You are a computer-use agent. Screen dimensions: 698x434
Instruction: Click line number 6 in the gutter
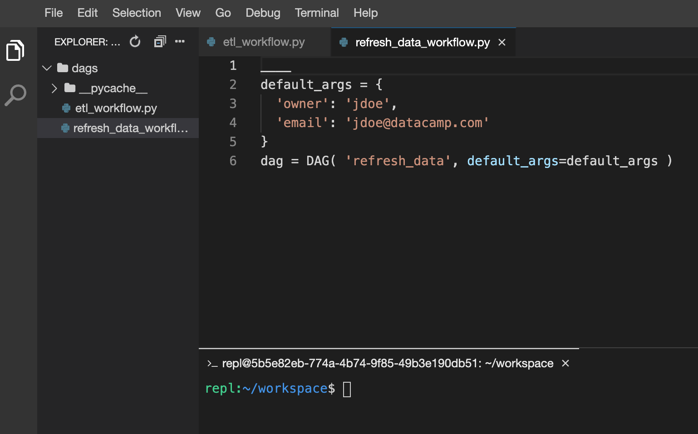[233, 161]
